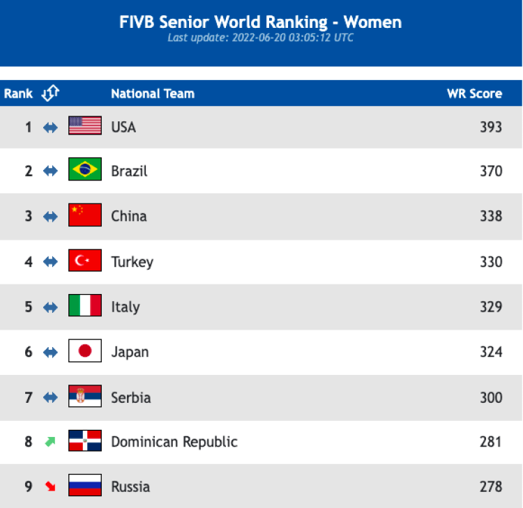Click green up arrow beside Dominican Republic
This screenshot has width=523, height=508.
(50, 442)
